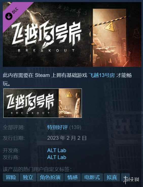Select the 拟真 tag
The height and width of the screenshot is (187, 143).
pos(112,177)
